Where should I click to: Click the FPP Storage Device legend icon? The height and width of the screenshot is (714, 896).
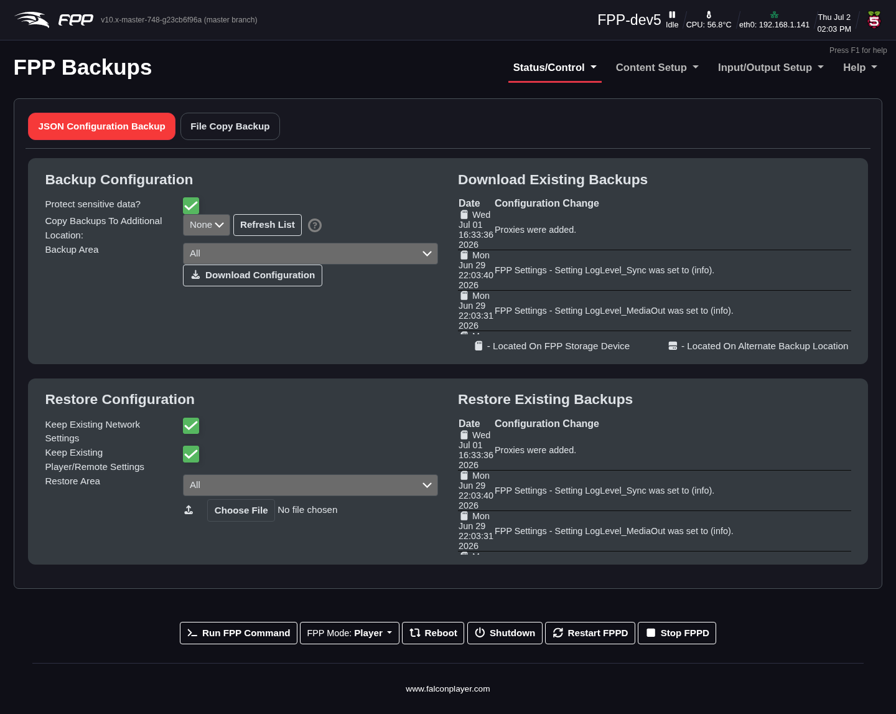click(x=478, y=346)
